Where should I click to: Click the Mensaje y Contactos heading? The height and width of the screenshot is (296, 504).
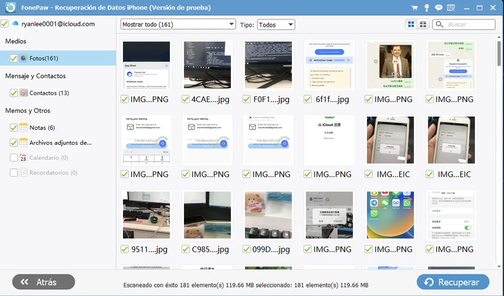pos(35,76)
